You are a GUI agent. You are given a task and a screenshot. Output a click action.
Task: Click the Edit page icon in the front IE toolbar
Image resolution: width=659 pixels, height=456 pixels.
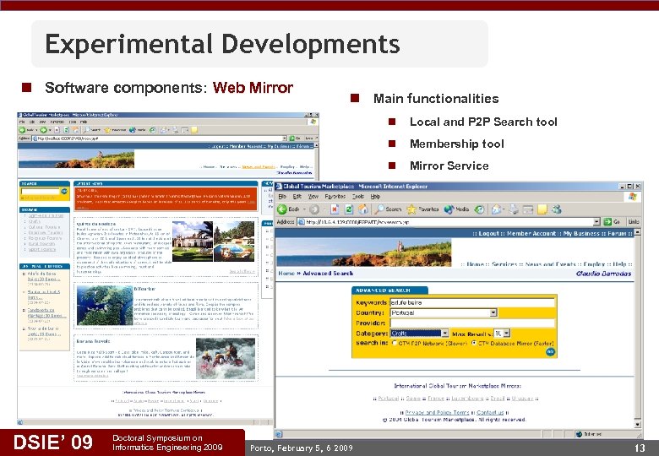pos(528,209)
